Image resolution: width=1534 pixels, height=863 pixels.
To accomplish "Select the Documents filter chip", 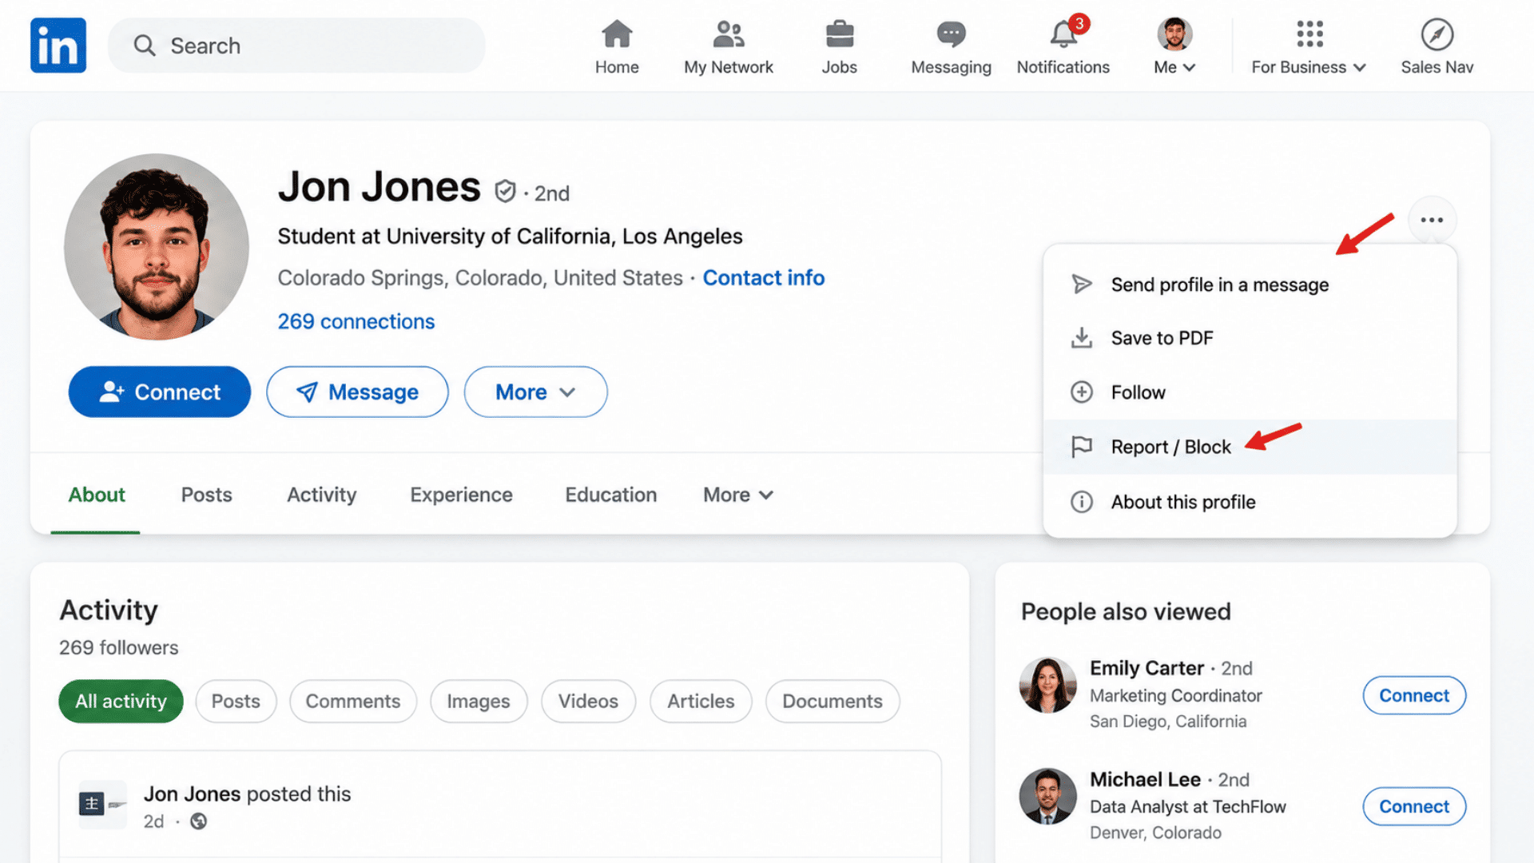I will click(x=833, y=701).
